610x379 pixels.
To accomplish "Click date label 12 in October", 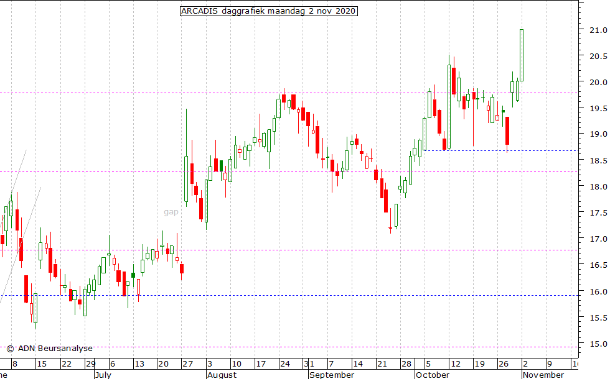I will coord(455,364).
